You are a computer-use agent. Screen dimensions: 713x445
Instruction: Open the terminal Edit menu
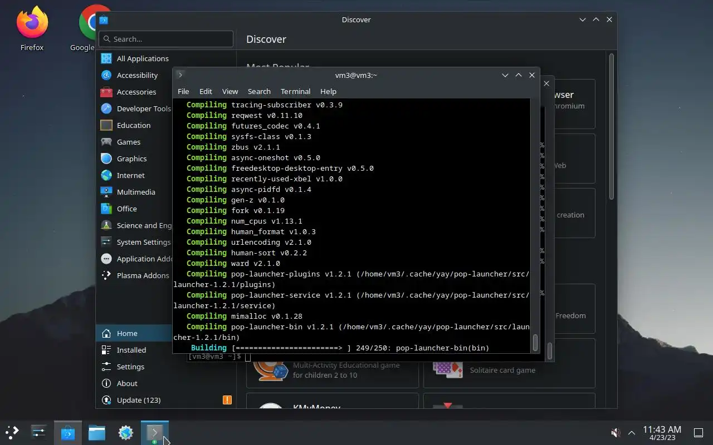(206, 91)
